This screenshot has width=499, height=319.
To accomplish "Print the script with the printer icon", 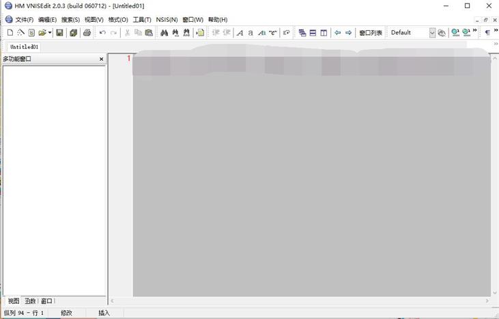I will [87, 33].
